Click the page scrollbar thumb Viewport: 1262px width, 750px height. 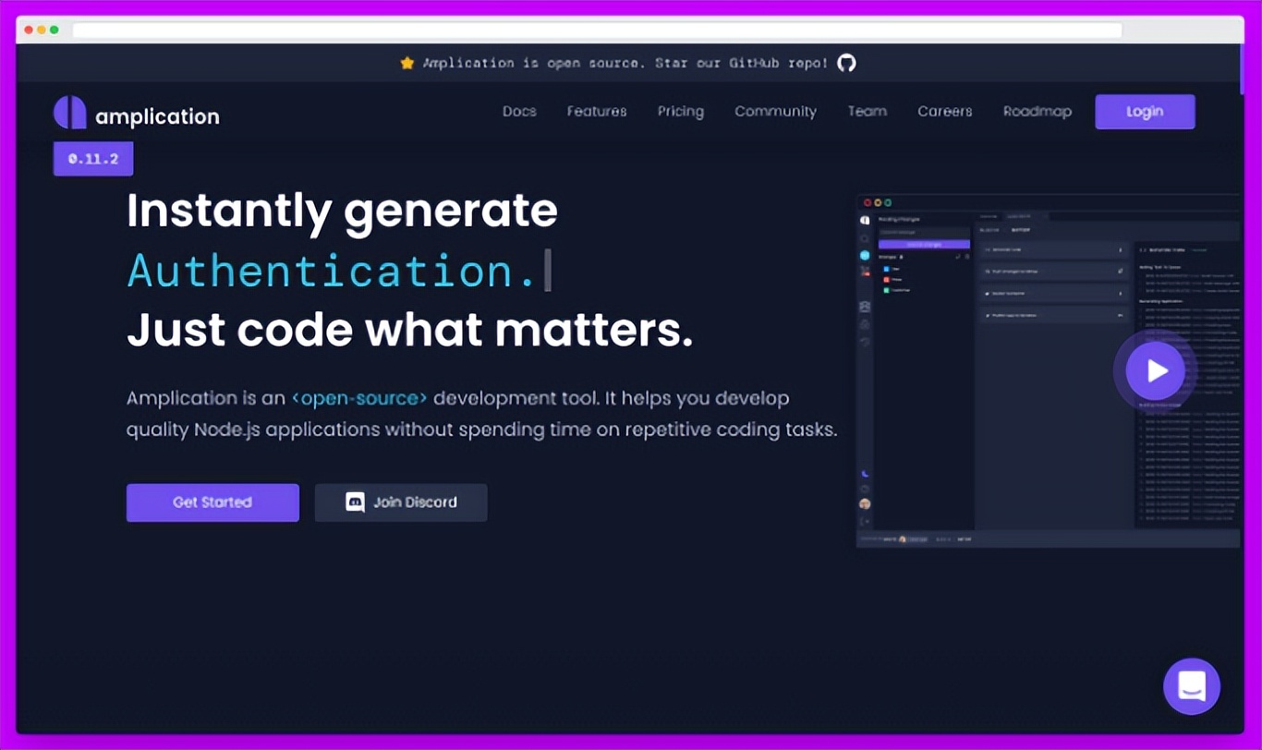pos(1241,70)
